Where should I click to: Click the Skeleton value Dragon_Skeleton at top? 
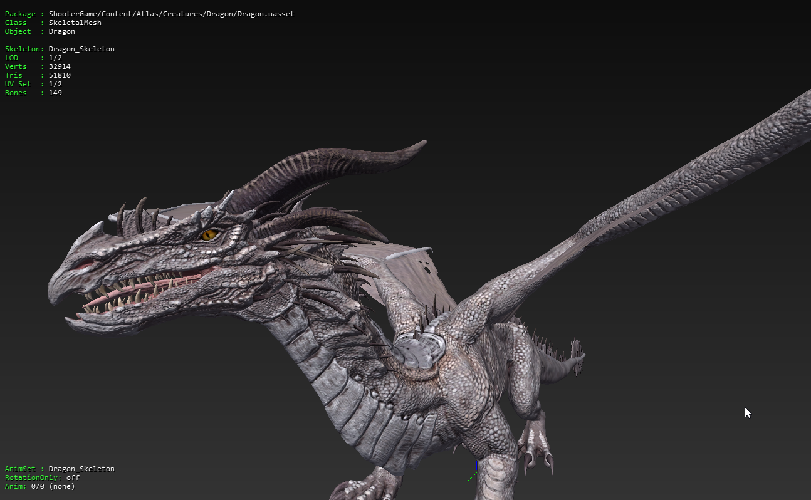[81, 49]
